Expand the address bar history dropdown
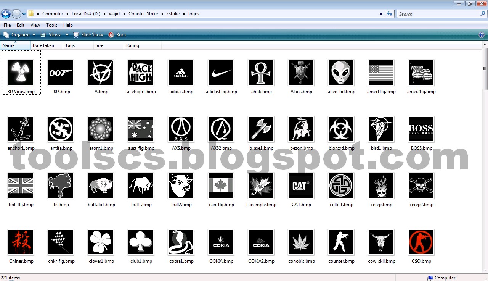The width and height of the screenshot is (488, 281). [x=381, y=14]
